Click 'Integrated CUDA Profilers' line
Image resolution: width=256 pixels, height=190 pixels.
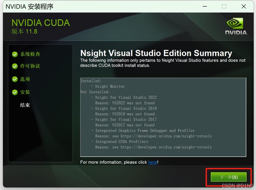click(x=122, y=141)
